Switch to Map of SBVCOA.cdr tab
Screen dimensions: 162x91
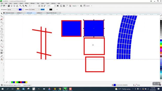click(51, 13)
